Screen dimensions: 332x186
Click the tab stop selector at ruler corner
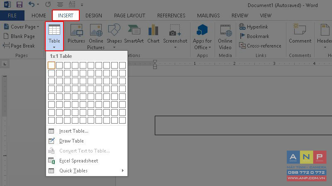pyautogui.click(x=5, y=64)
